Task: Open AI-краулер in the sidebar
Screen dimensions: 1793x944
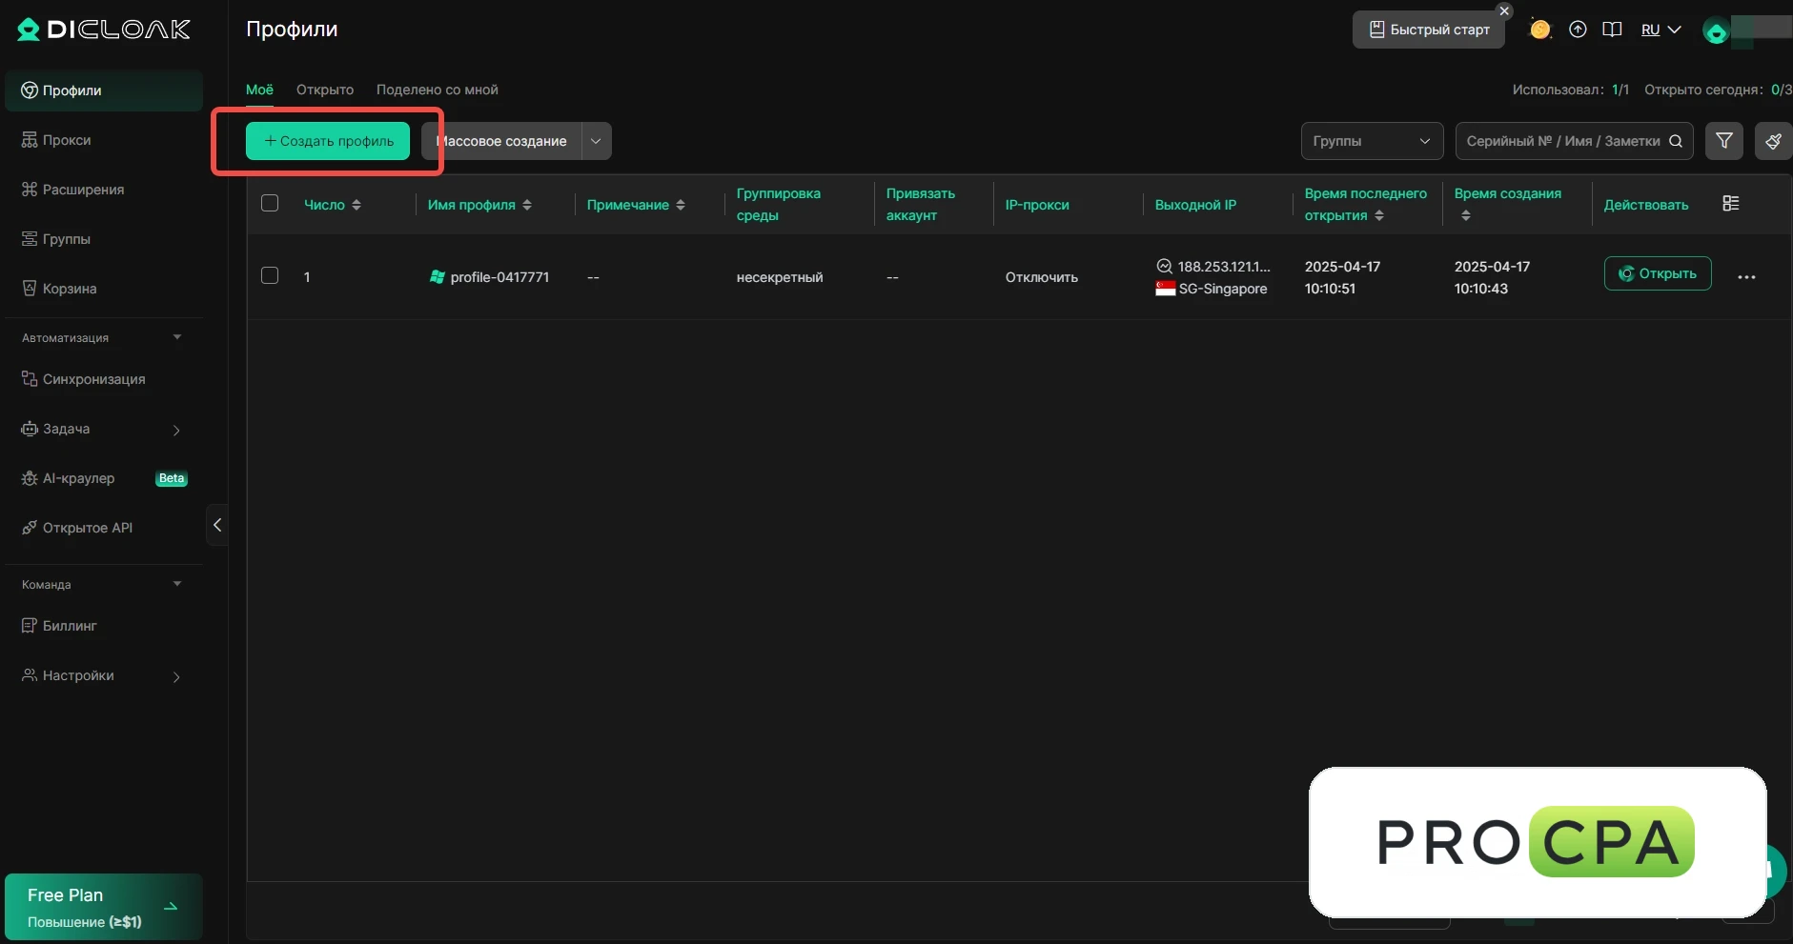Action: pos(102,478)
